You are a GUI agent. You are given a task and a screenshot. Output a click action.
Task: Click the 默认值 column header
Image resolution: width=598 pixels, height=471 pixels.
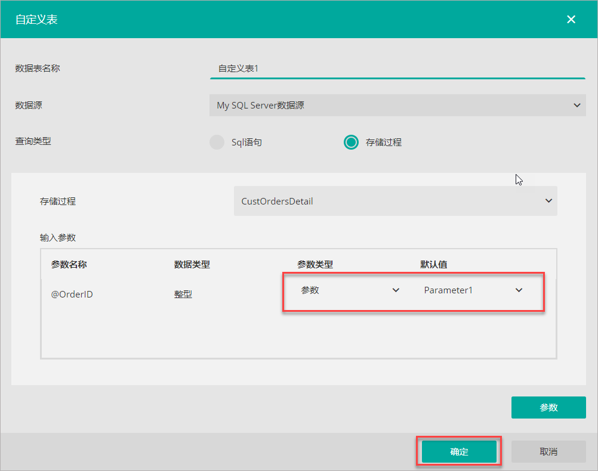pos(433,264)
